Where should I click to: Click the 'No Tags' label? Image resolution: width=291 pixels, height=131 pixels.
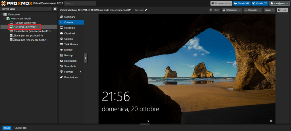click(x=140, y=10)
